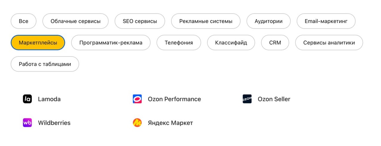Pick the Классифайд category chip
Viewport: 381px width, 146px height.
[x=231, y=43]
